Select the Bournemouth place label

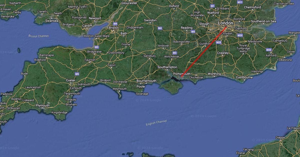pyautogui.click(x=146, y=81)
